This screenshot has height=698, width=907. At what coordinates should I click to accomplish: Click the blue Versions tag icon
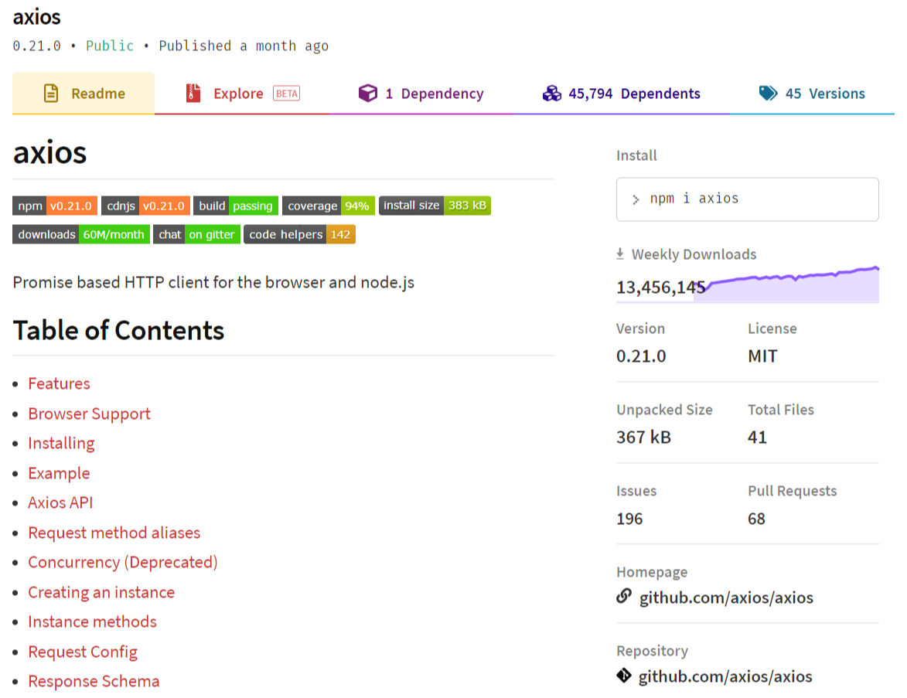[x=768, y=93]
